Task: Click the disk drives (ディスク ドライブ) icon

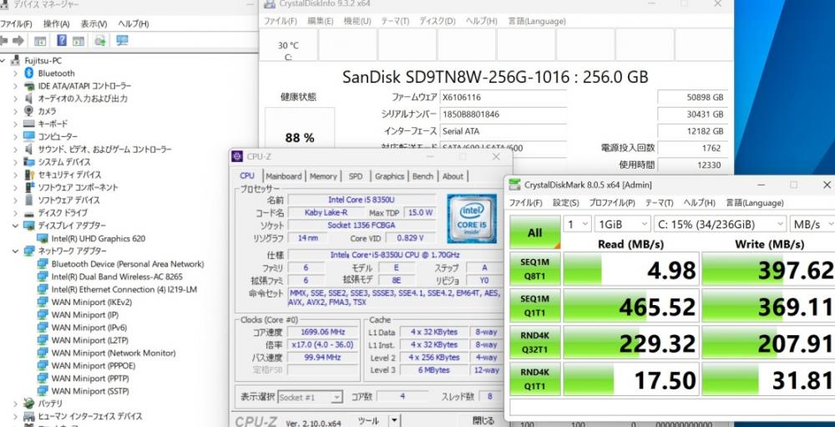Action: pos(28,213)
